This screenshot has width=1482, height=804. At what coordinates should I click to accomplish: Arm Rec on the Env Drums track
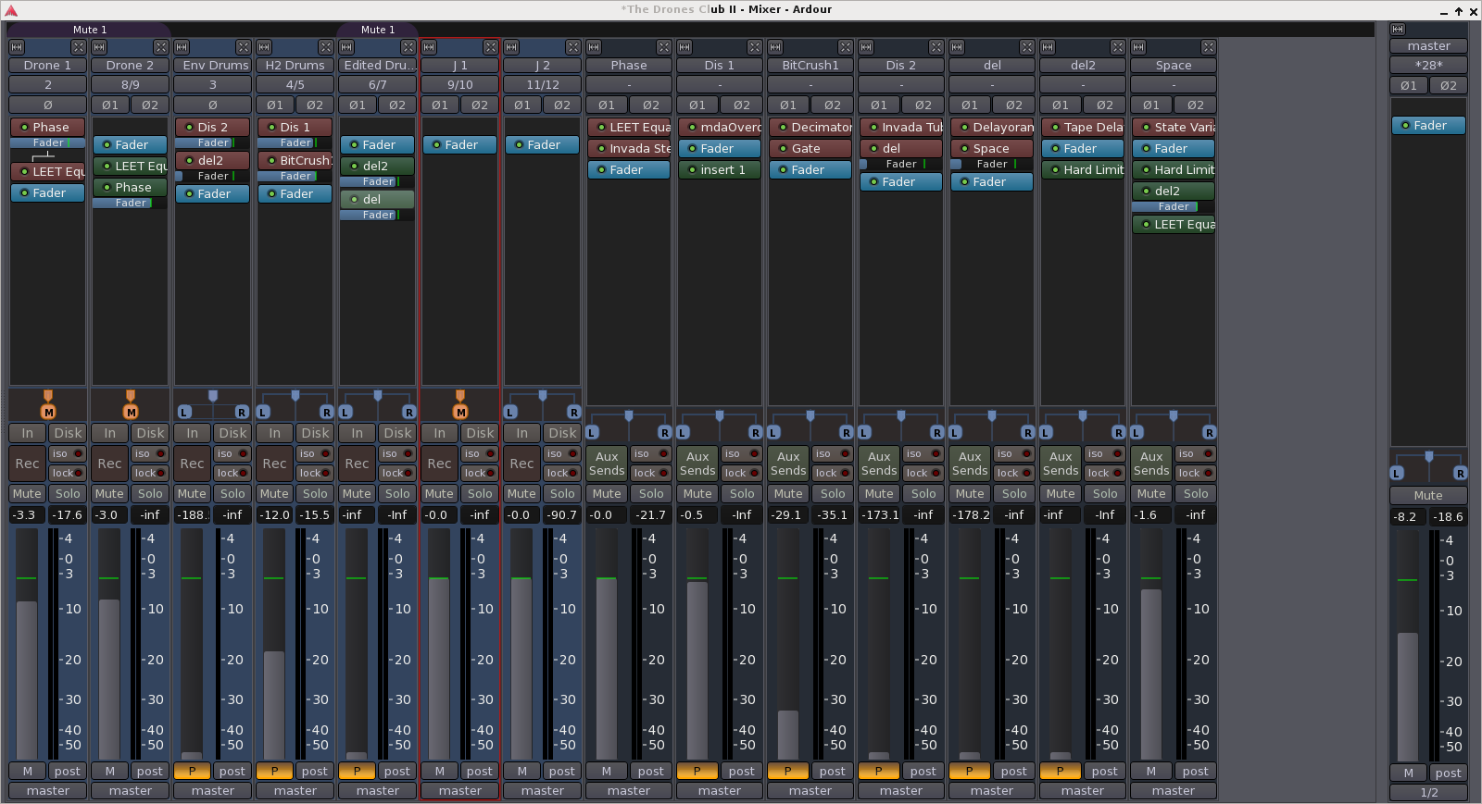pos(192,464)
